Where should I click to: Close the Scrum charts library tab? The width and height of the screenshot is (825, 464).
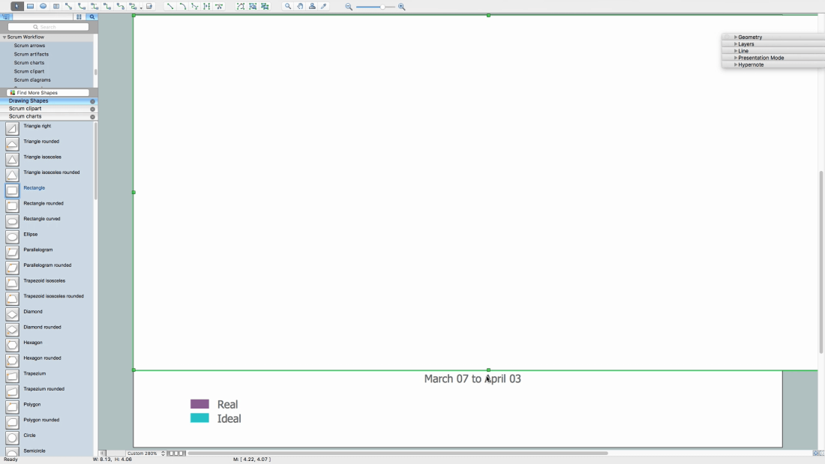(92, 117)
